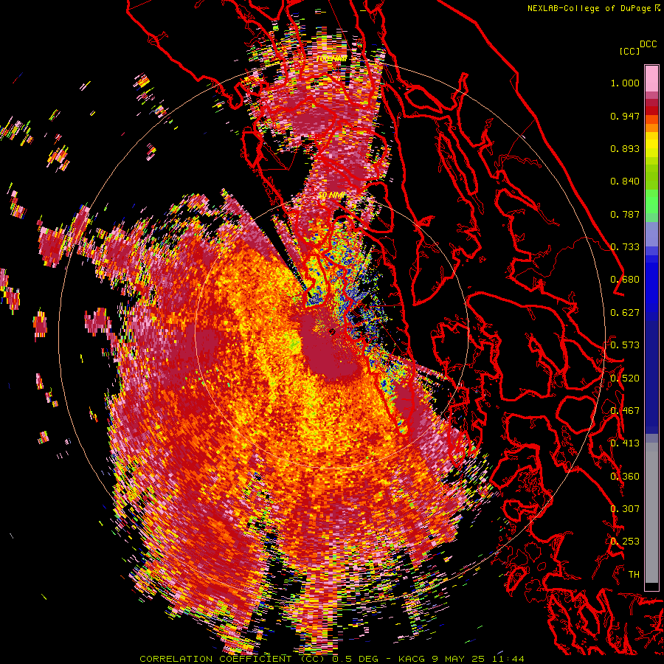Click the 0.573 legend value

pos(625,345)
